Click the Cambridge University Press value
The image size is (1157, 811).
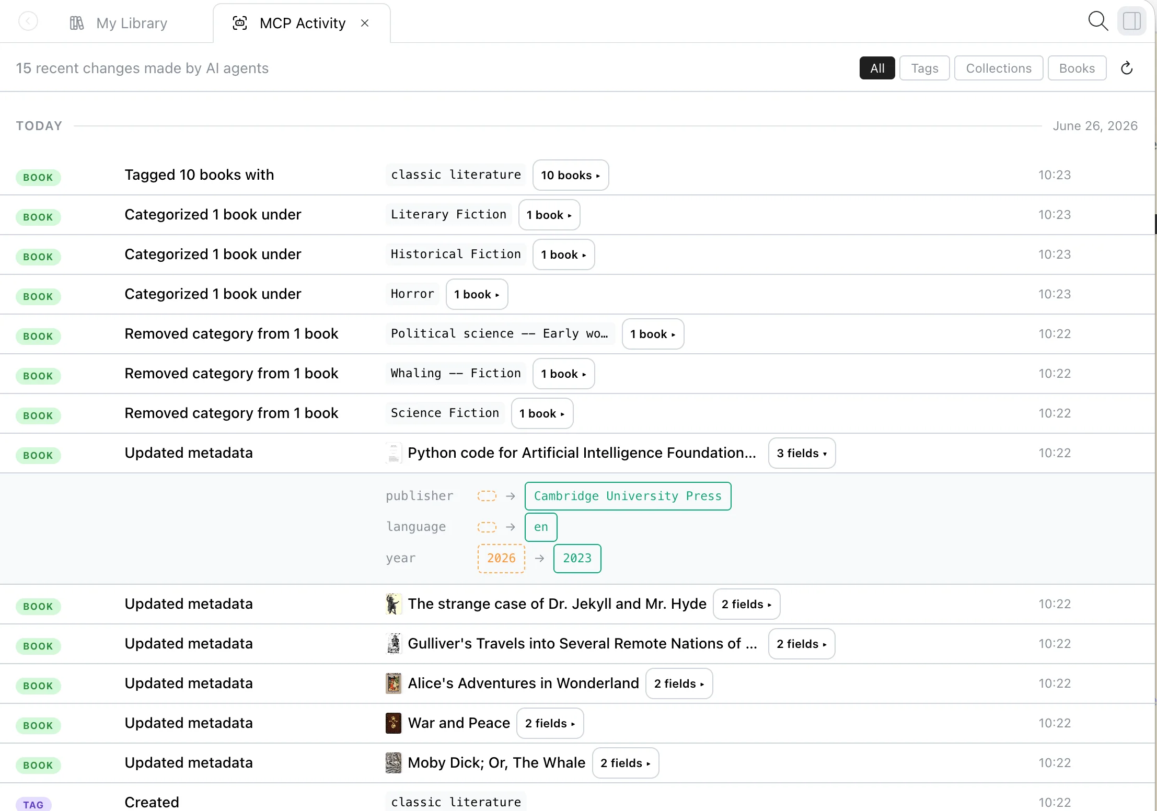(x=628, y=496)
